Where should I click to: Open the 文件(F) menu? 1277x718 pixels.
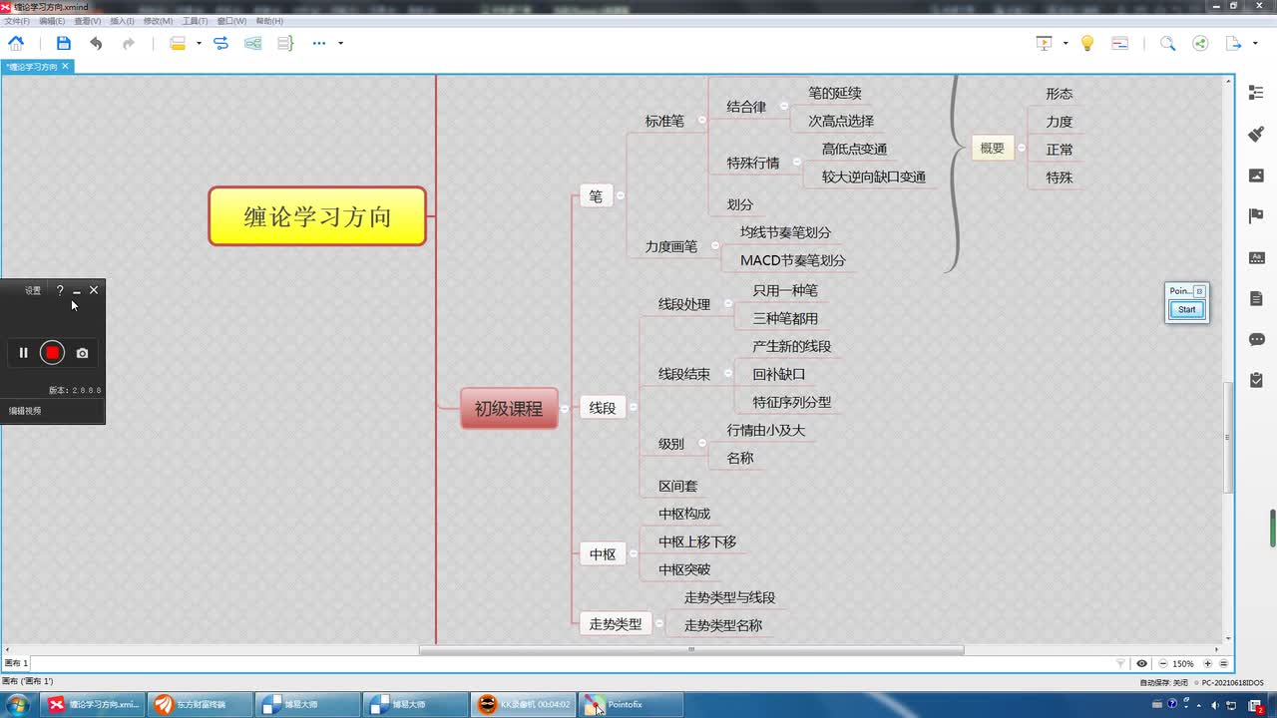point(17,21)
